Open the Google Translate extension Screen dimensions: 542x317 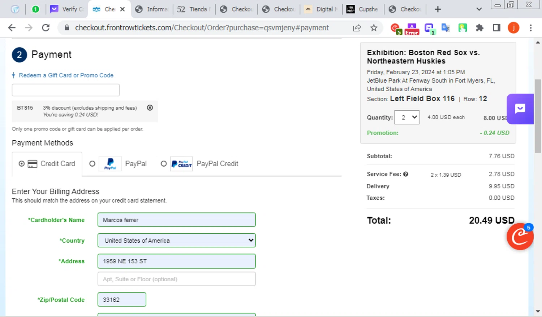(446, 28)
